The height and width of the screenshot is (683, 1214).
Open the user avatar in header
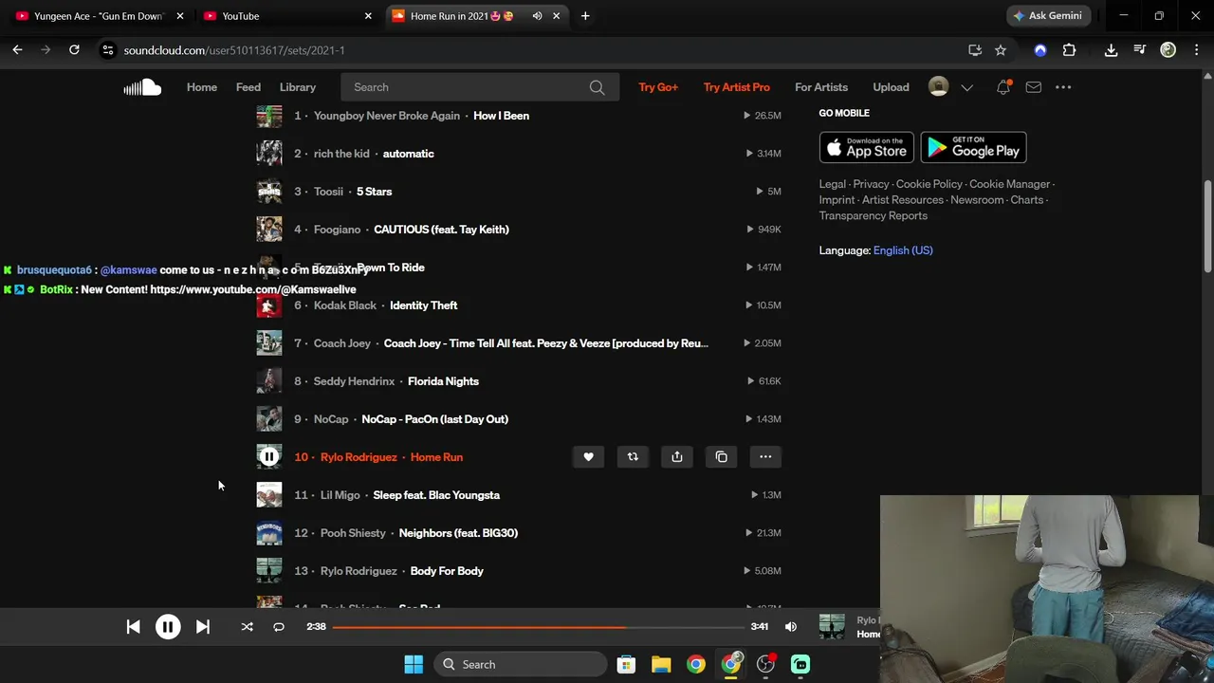[938, 87]
